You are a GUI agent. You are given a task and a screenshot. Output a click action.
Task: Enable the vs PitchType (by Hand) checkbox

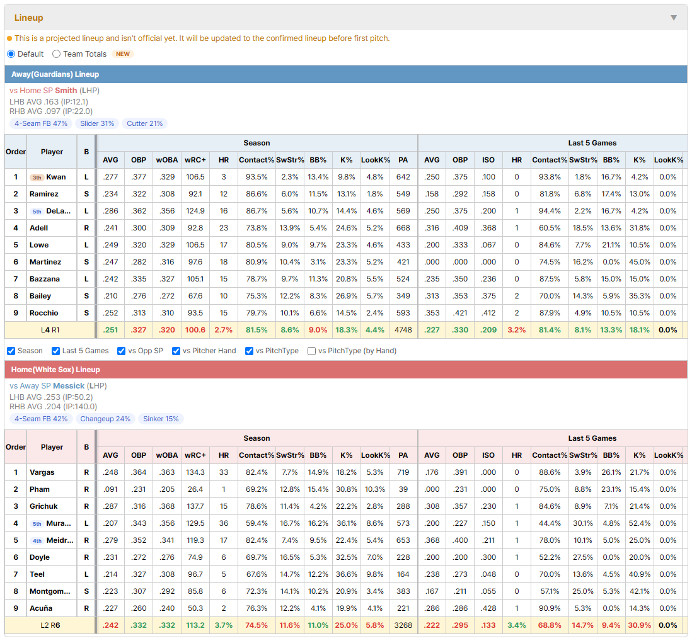311,351
